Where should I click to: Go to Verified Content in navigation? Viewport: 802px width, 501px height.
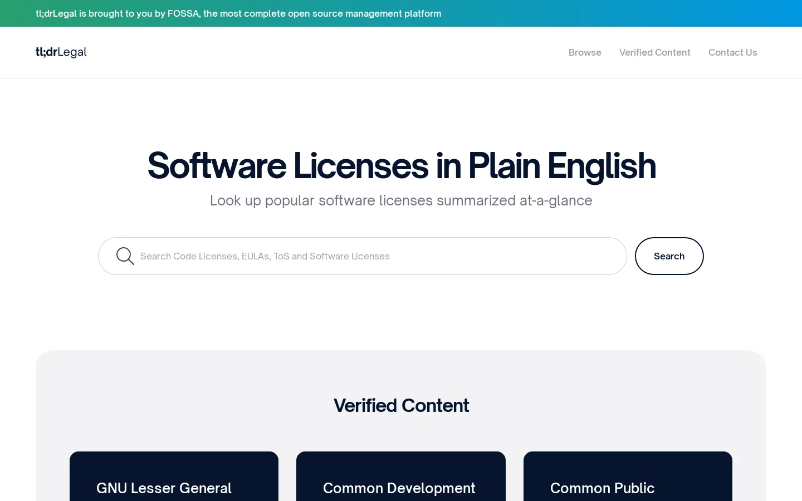click(x=655, y=52)
